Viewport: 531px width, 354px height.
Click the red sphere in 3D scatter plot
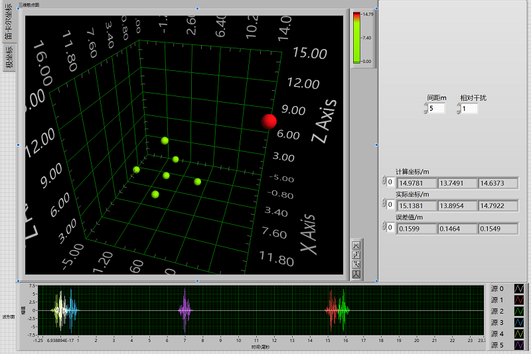pyautogui.click(x=268, y=122)
